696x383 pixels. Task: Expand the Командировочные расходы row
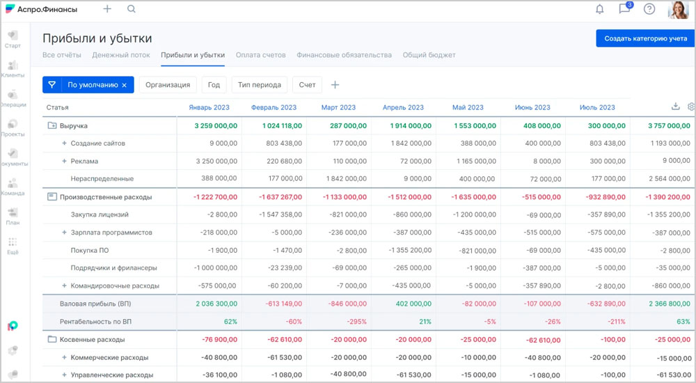click(64, 286)
